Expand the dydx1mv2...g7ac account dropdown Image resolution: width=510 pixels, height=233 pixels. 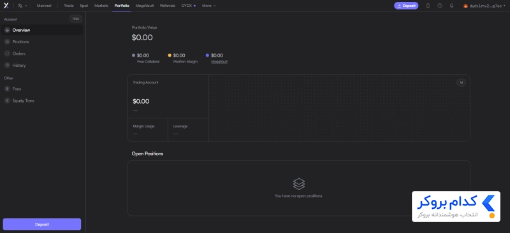484,6
